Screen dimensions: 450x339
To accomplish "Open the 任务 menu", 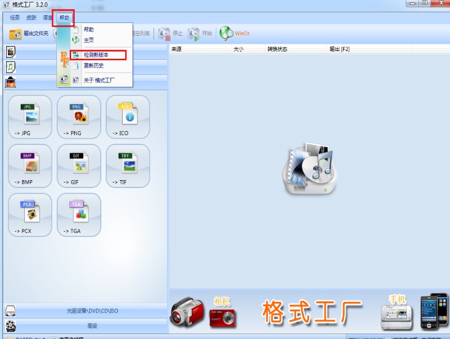I will [15, 18].
